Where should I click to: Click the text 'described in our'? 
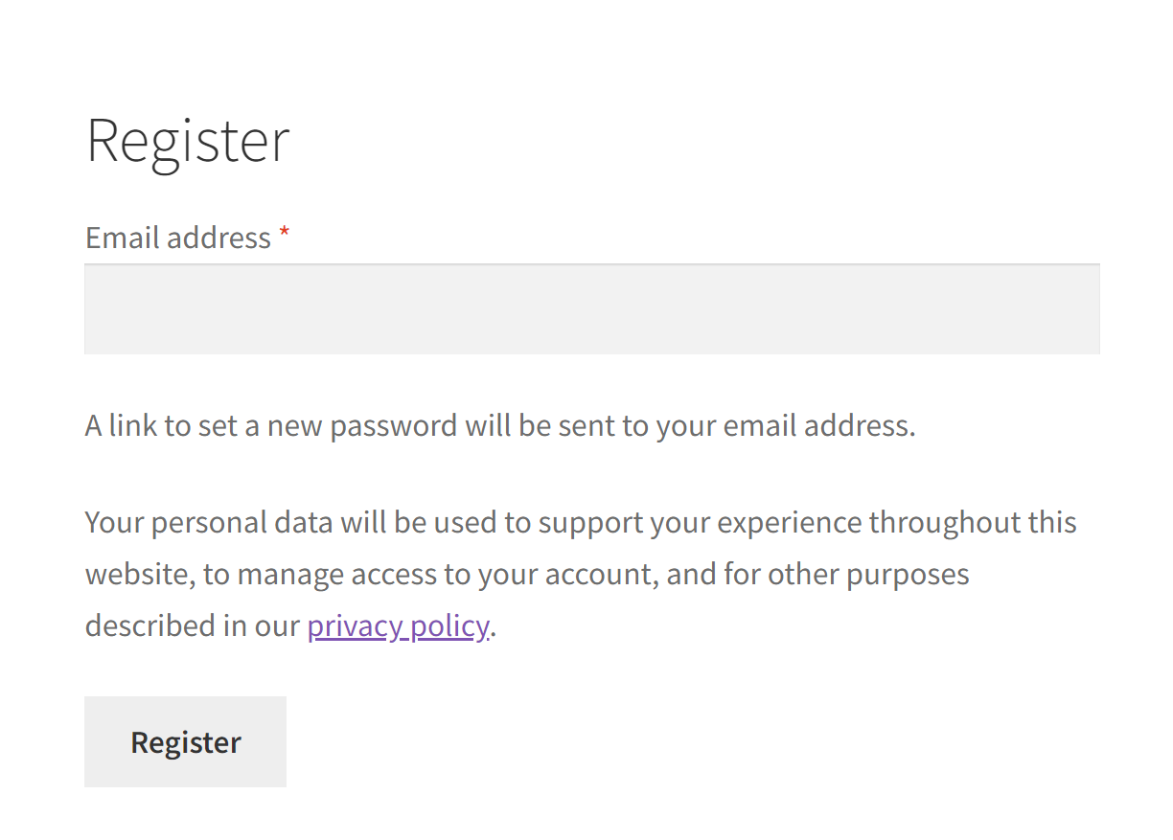(x=193, y=625)
